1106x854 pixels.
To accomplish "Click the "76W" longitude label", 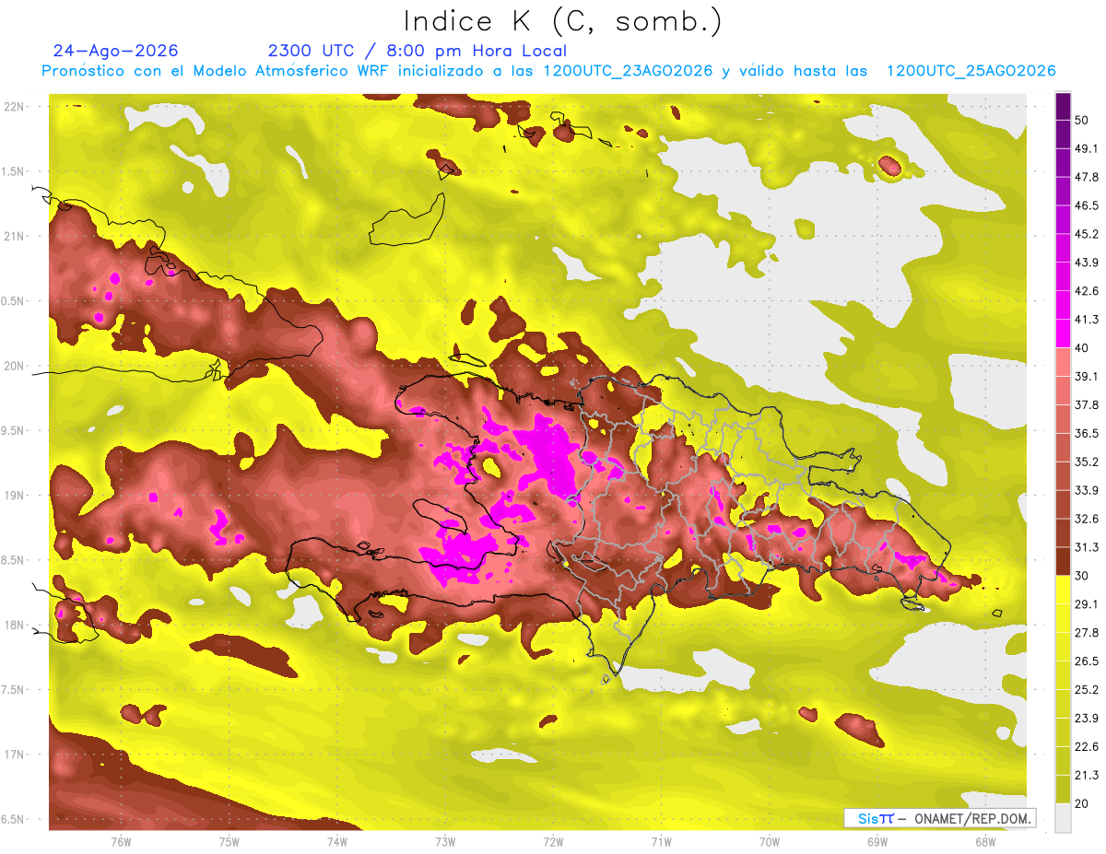I will click(x=121, y=842).
